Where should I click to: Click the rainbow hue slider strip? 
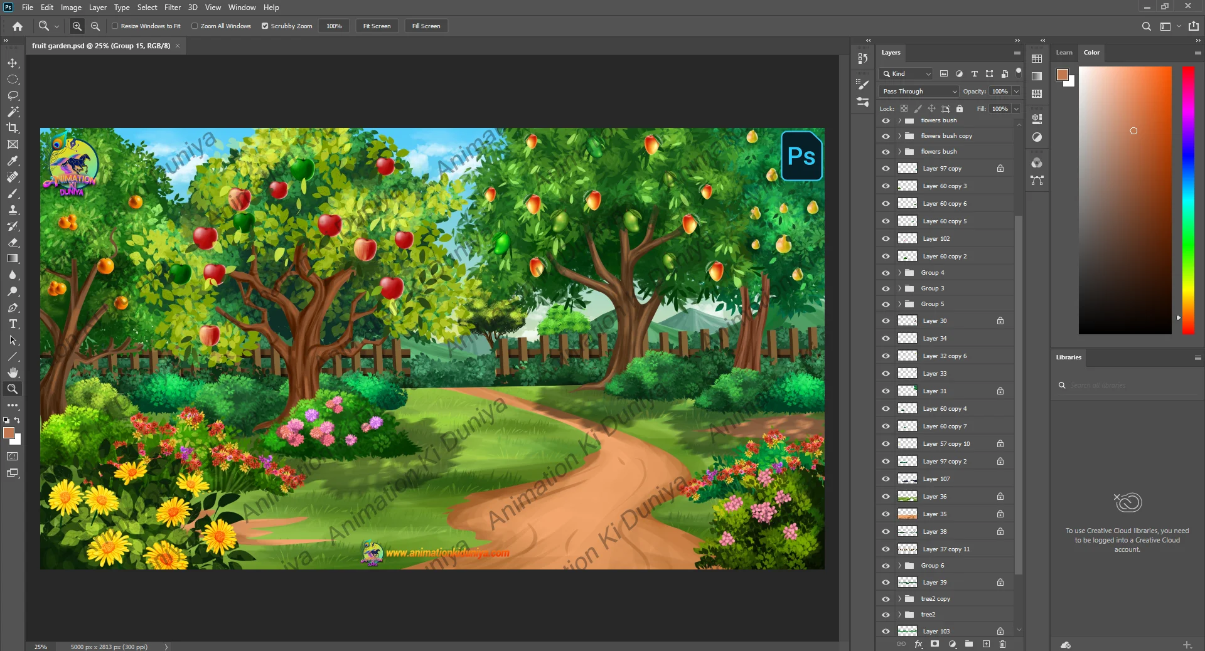point(1188,200)
